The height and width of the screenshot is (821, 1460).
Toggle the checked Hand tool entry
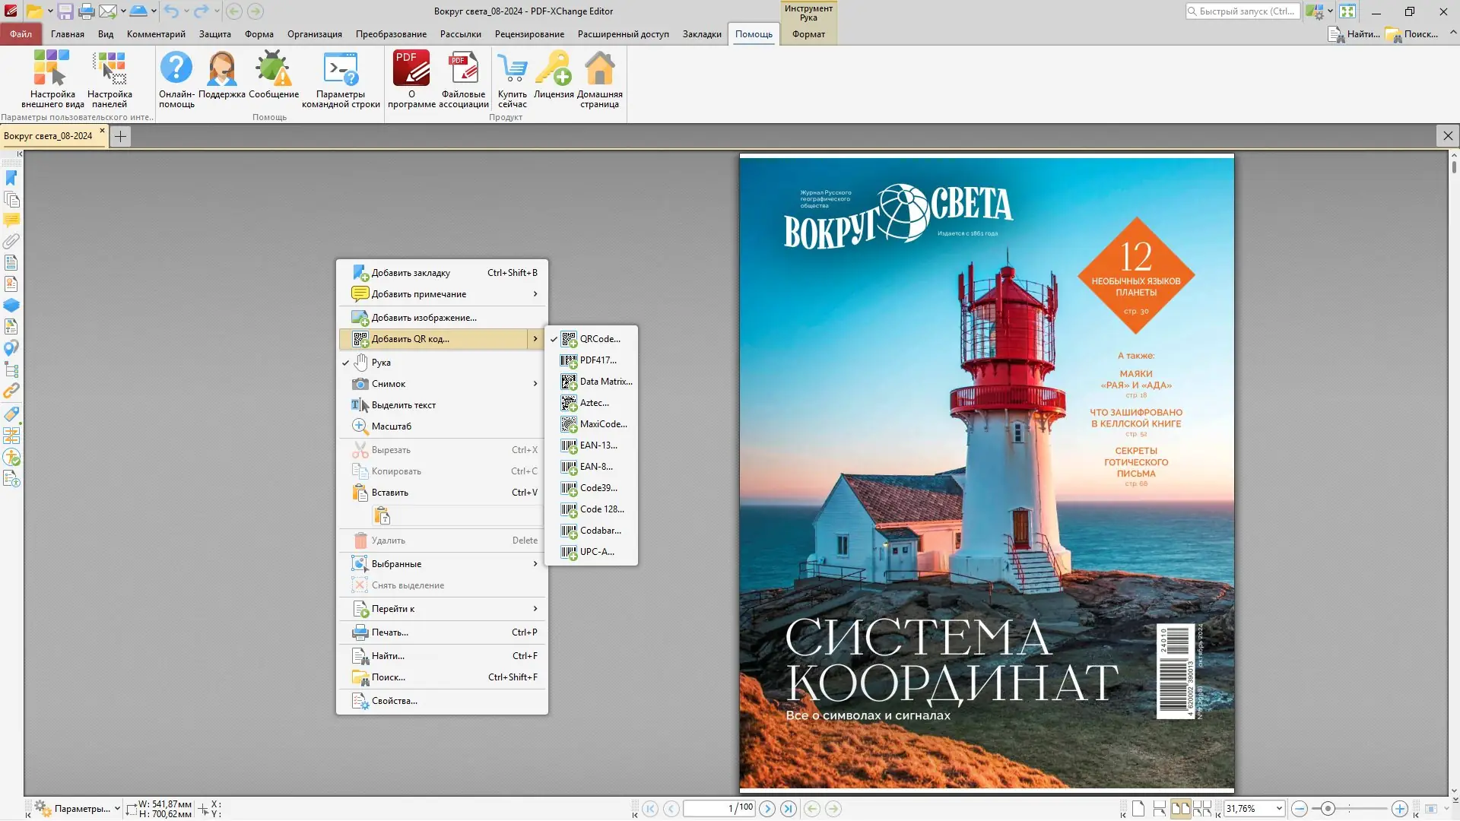[381, 363]
